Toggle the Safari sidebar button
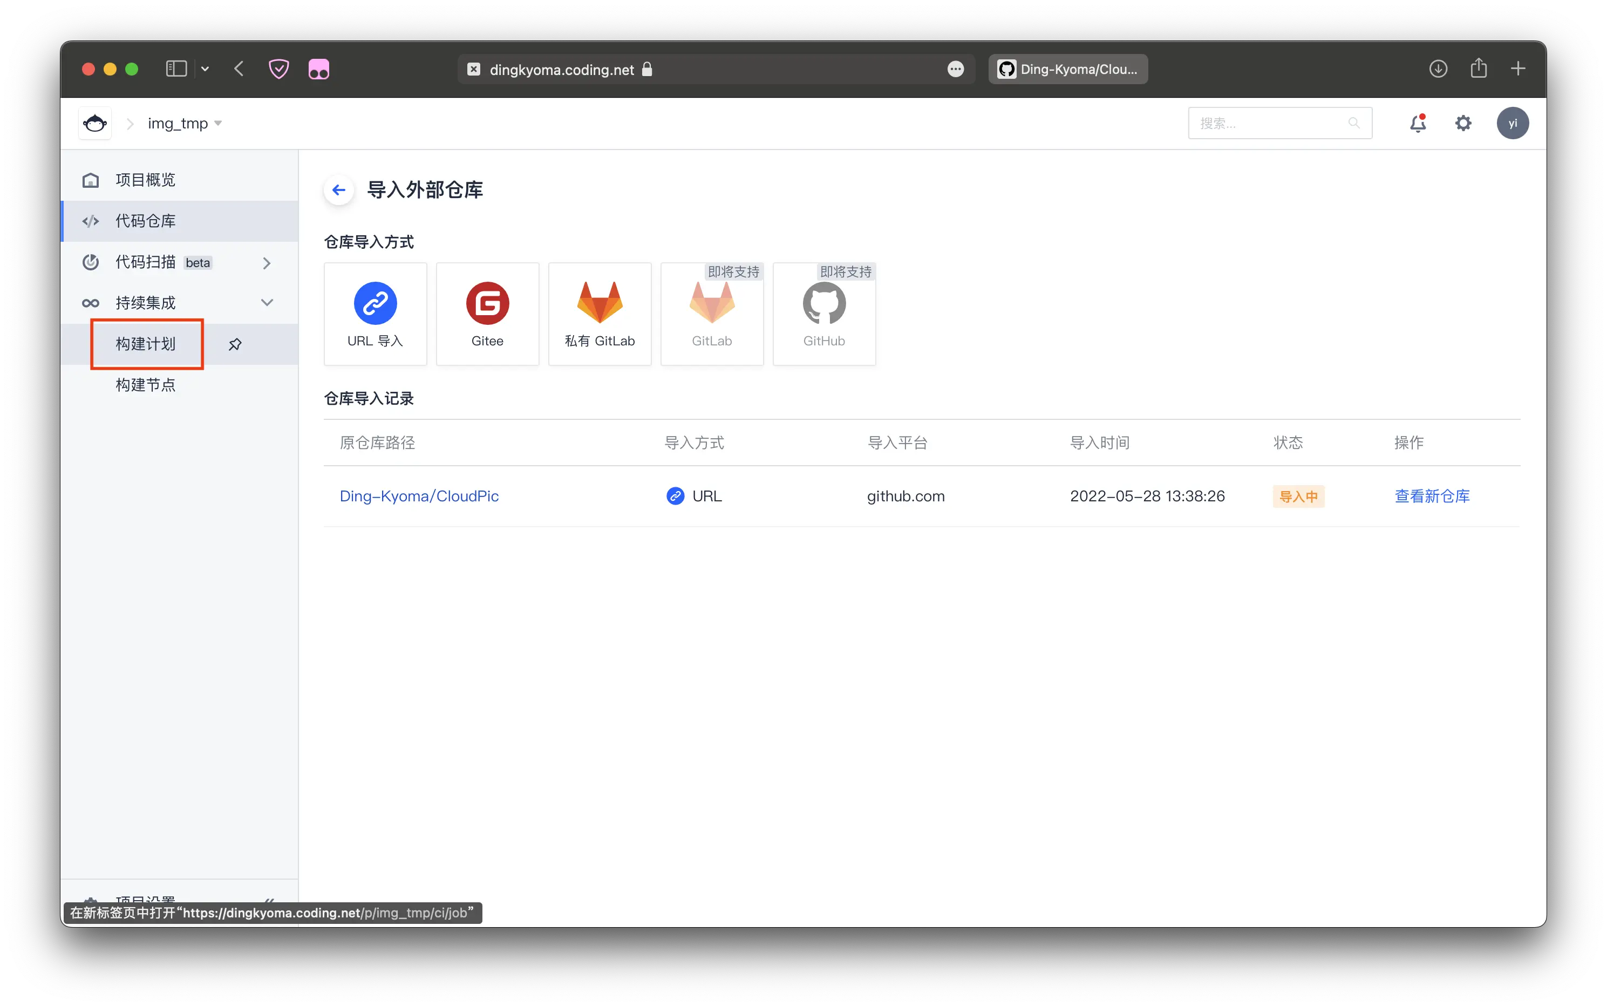The image size is (1607, 1007). coord(176,69)
